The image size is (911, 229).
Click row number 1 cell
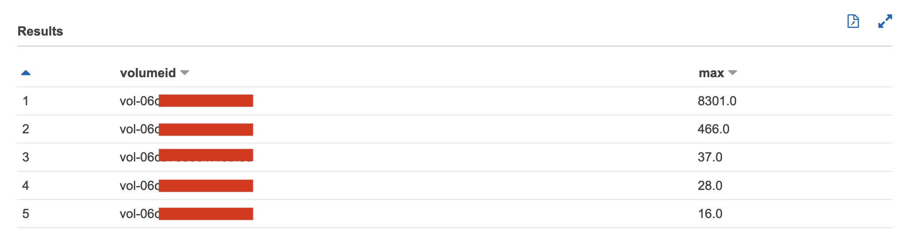point(26,101)
